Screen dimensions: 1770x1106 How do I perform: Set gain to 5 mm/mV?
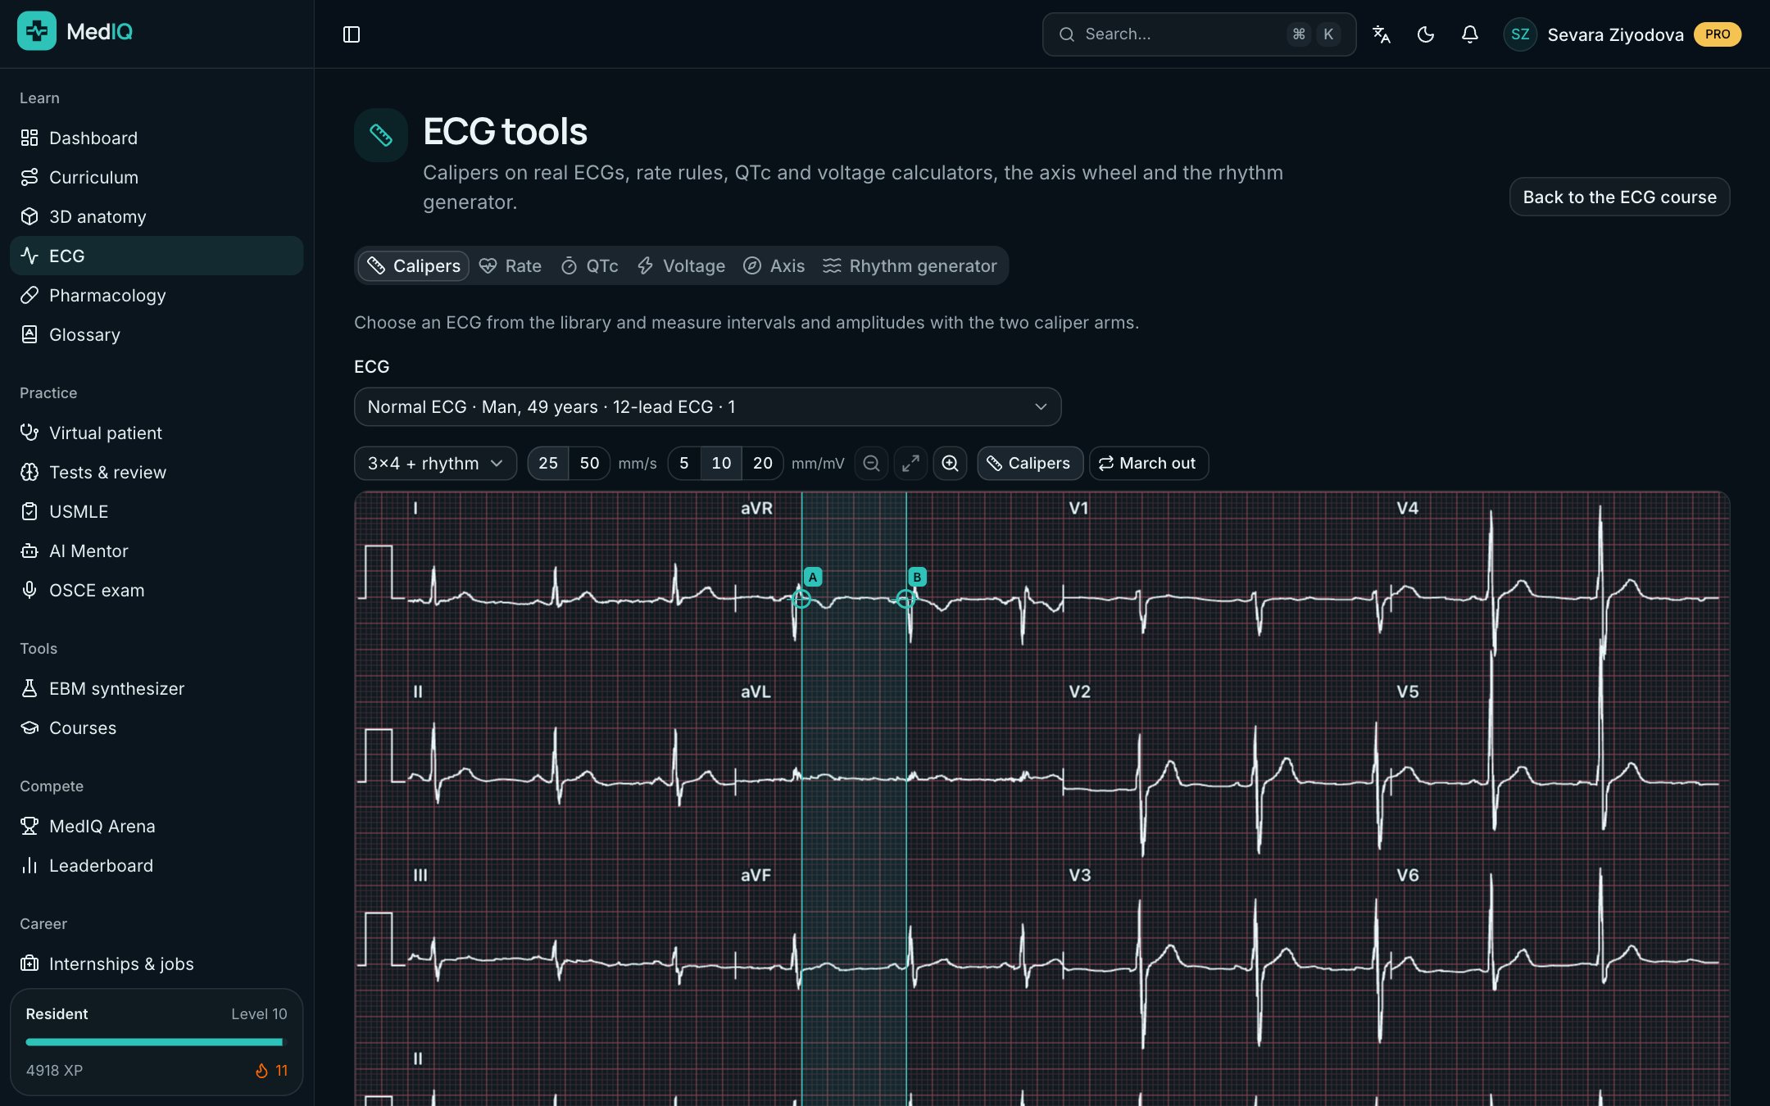click(684, 464)
